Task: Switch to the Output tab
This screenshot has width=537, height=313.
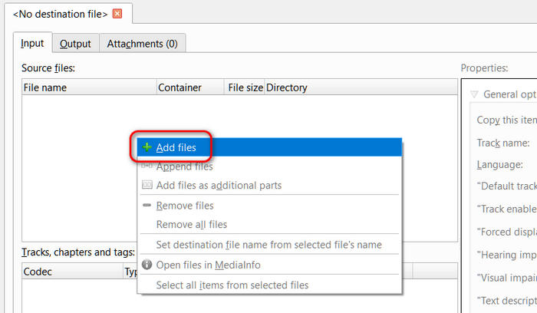Action: pyautogui.click(x=75, y=44)
